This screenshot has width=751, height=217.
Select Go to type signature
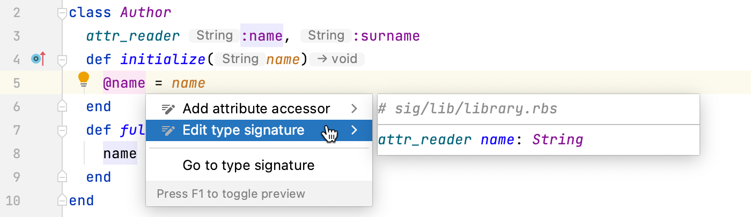tap(248, 166)
